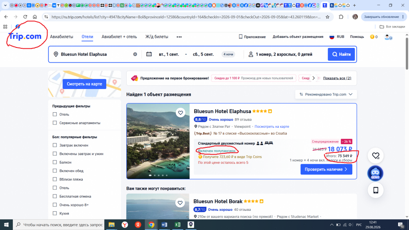
Task: Enable Включены завтрак и ужин filter
Action: [54, 154]
